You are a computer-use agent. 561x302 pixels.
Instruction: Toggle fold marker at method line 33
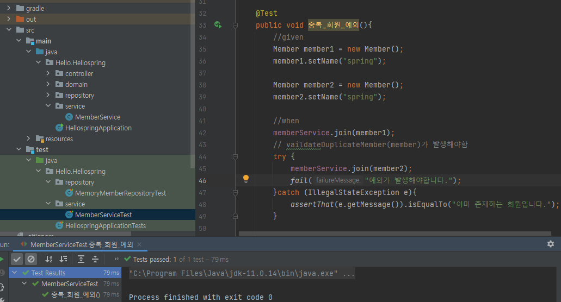pyautogui.click(x=235, y=26)
